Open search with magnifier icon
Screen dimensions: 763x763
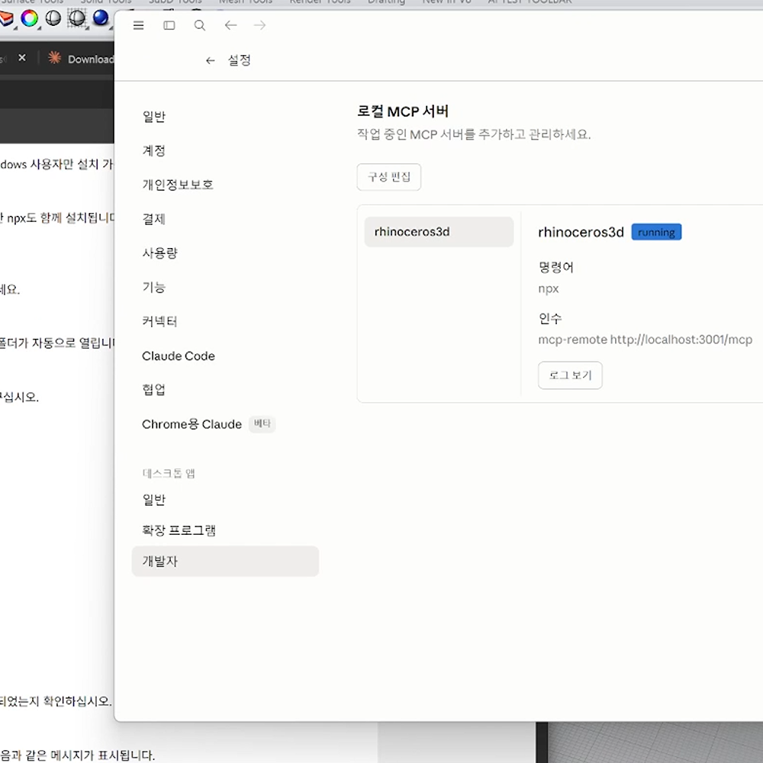tap(199, 25)
